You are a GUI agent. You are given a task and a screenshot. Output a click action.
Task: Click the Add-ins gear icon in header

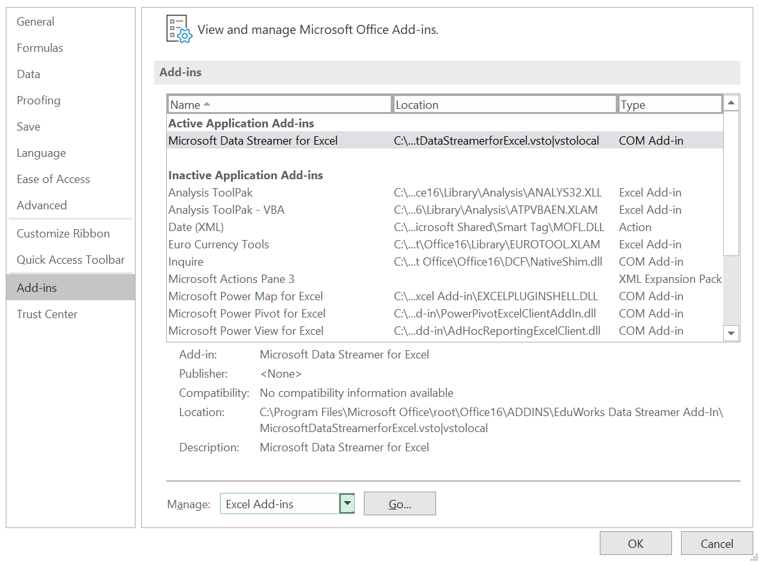[178, 29]
